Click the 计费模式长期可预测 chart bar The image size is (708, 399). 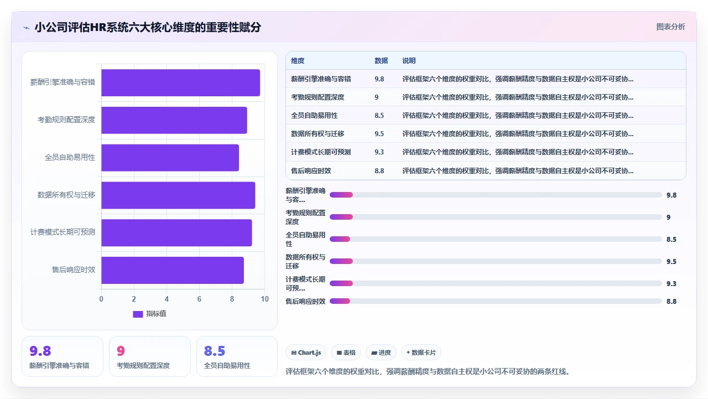pyautogui.click(x=176, y=232)
